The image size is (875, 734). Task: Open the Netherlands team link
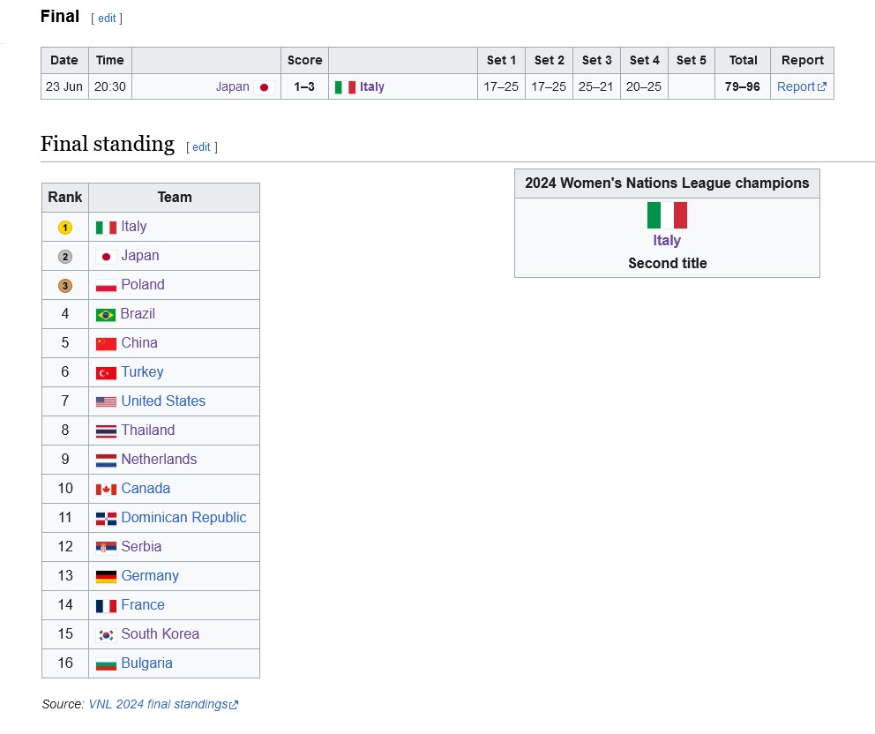click(x=159, y=459)
